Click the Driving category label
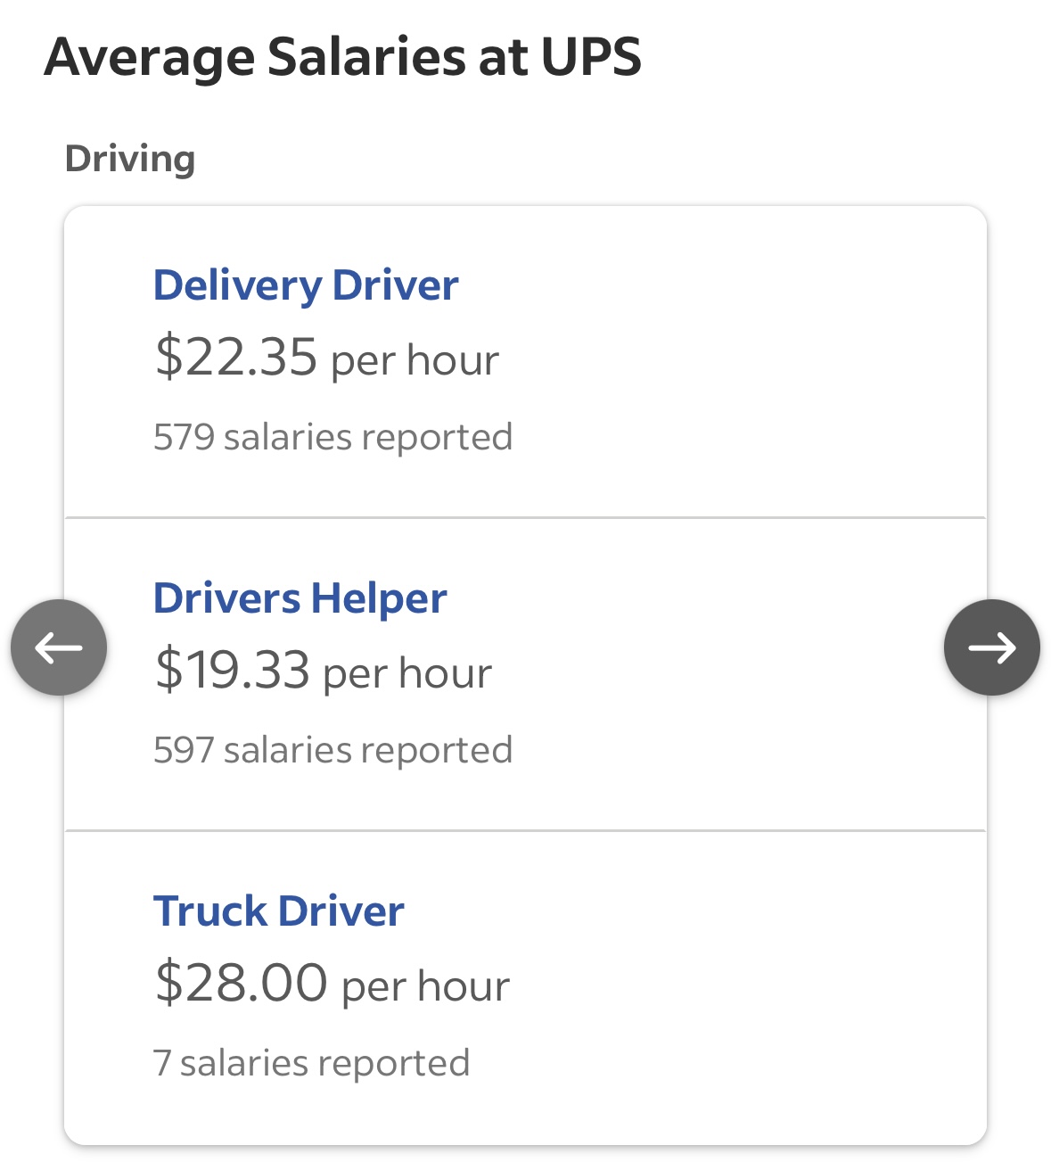This screenshot has width=1051, height=1162. tap(130, 159)
